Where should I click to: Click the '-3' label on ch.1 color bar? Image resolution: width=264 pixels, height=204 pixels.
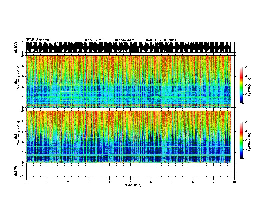[x=246, y=67]
